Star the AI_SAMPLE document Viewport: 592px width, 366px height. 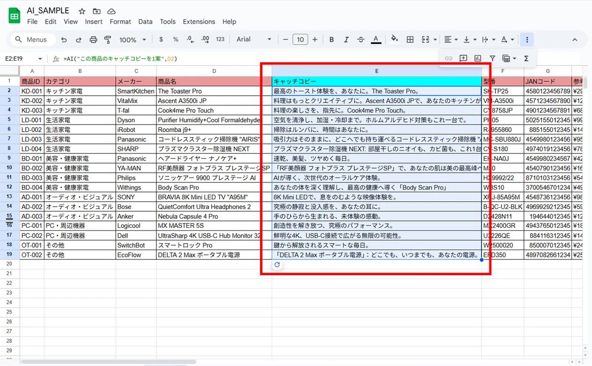point(82,11)
